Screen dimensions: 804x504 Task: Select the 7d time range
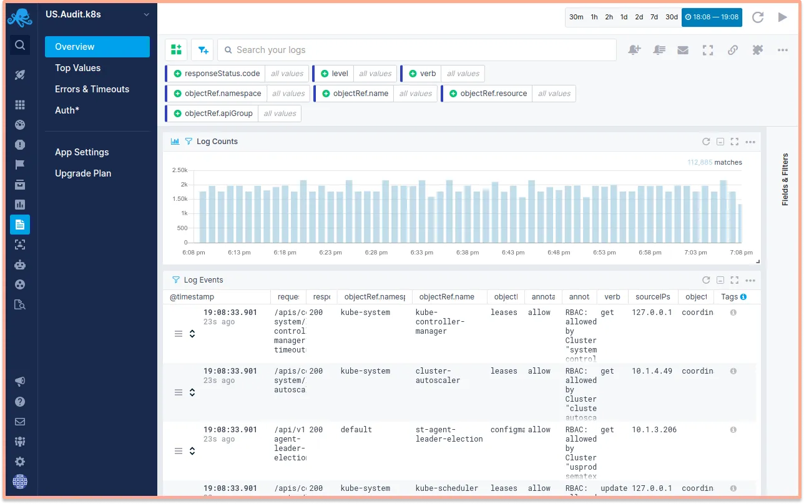pos(654,17)
